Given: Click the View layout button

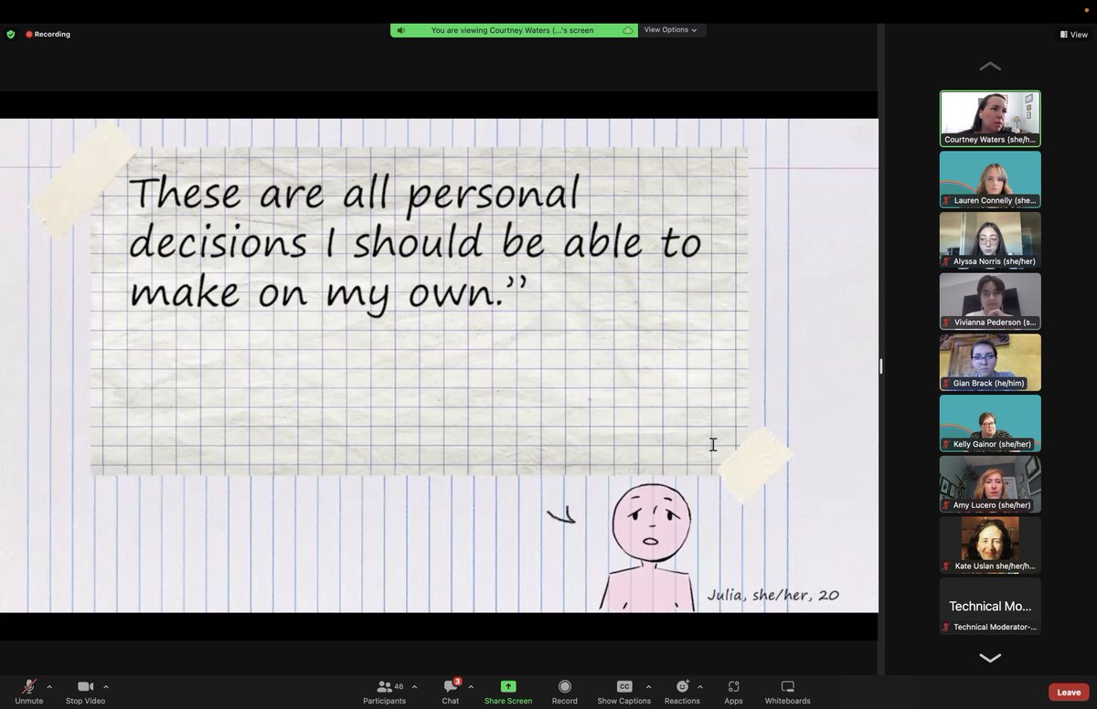Looking at the screenshot, I should (x=1074, y=35).
